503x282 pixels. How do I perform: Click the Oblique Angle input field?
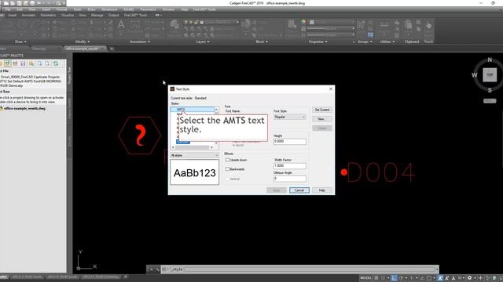tap(290, 179)
